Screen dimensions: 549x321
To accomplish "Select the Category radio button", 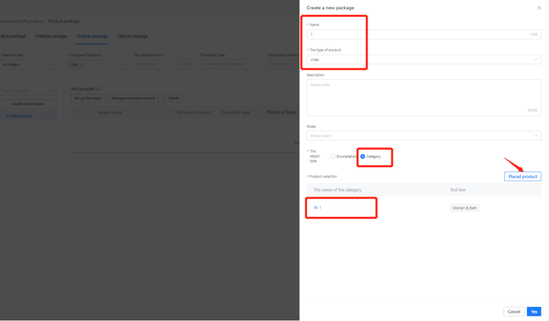I will (363, 157).
